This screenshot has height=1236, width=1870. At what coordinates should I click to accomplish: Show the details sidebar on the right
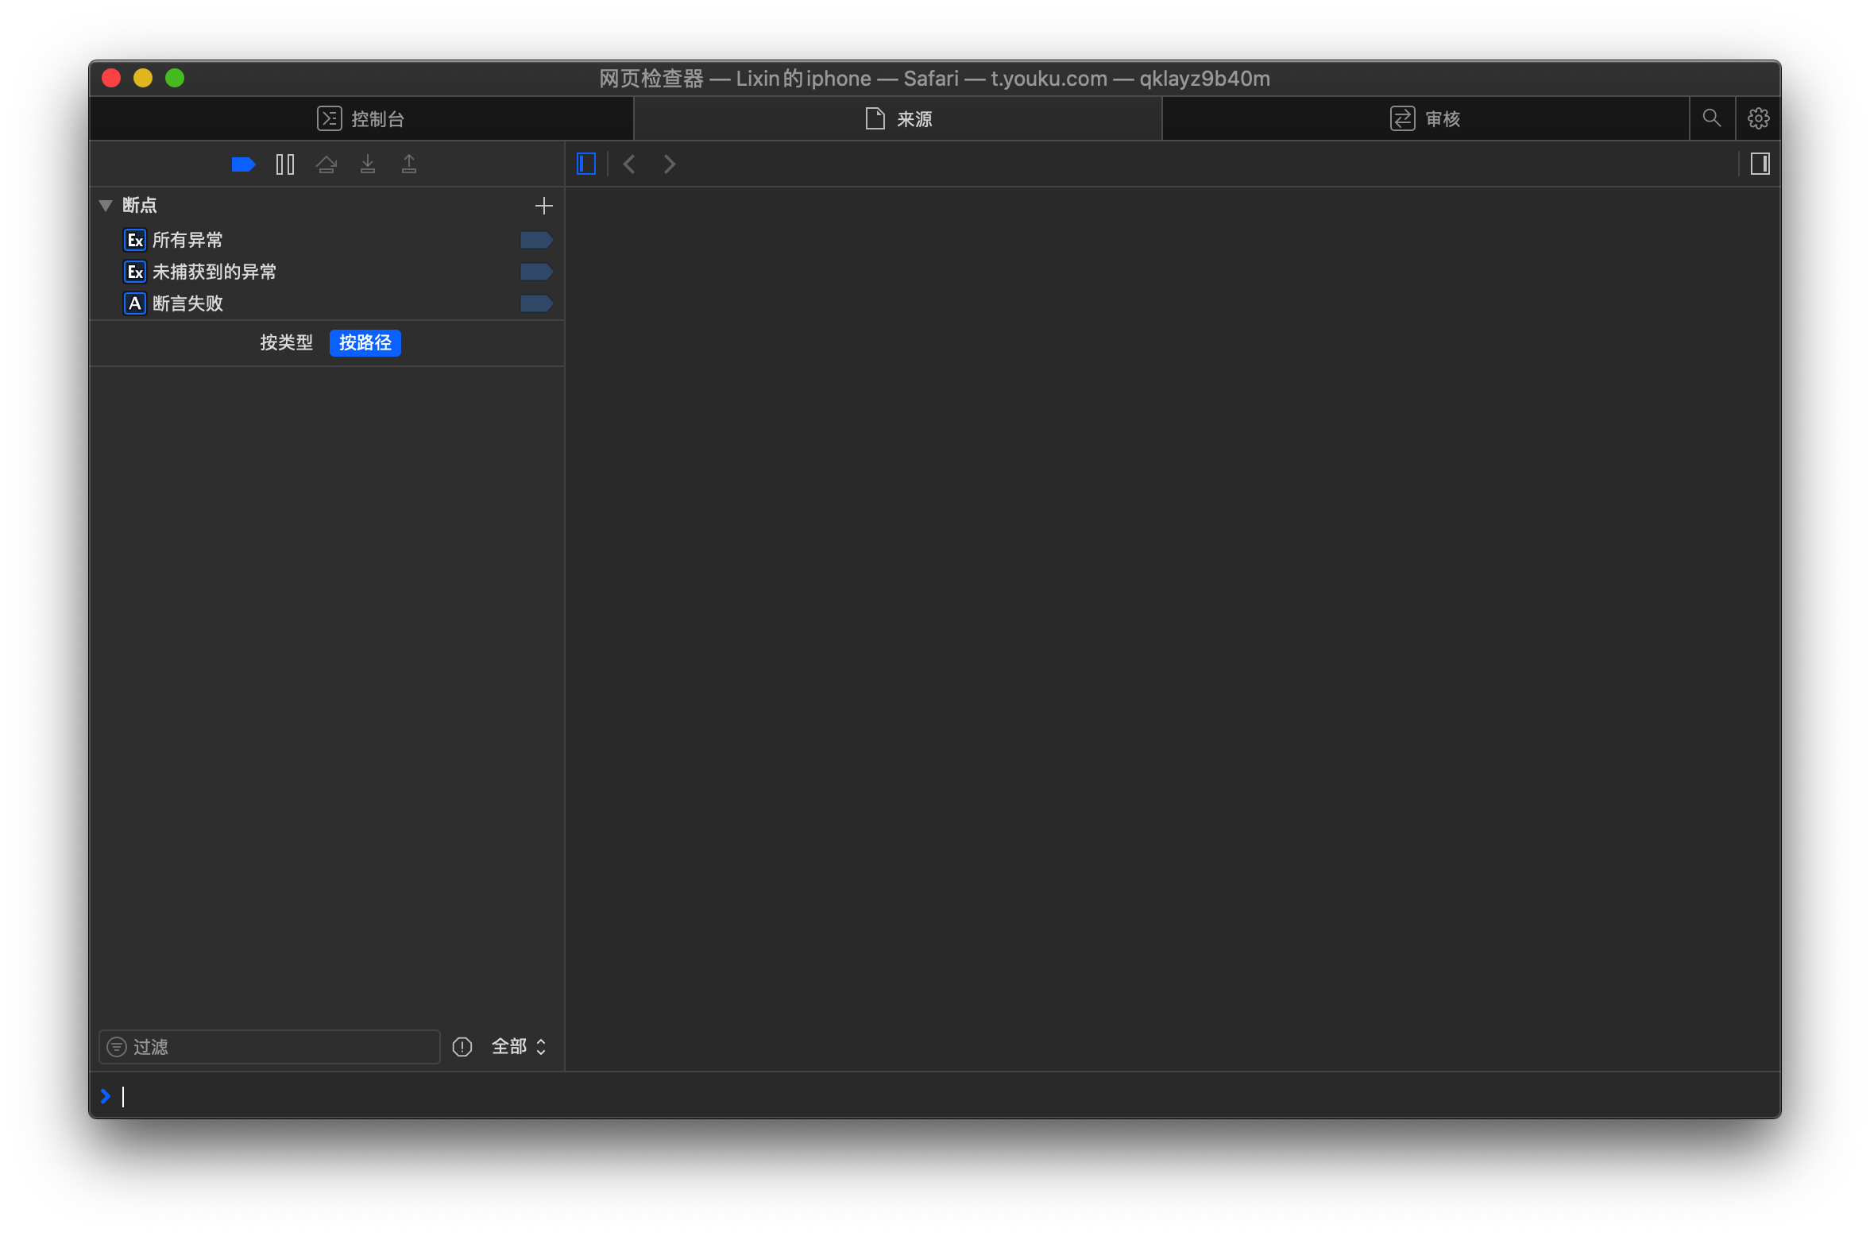(1760, 164)
